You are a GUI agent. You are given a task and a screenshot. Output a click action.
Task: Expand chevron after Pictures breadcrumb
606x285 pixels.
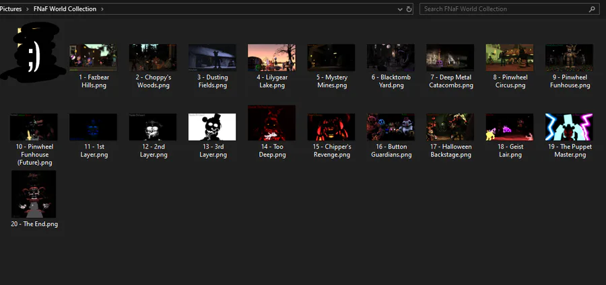pos(28,9)
